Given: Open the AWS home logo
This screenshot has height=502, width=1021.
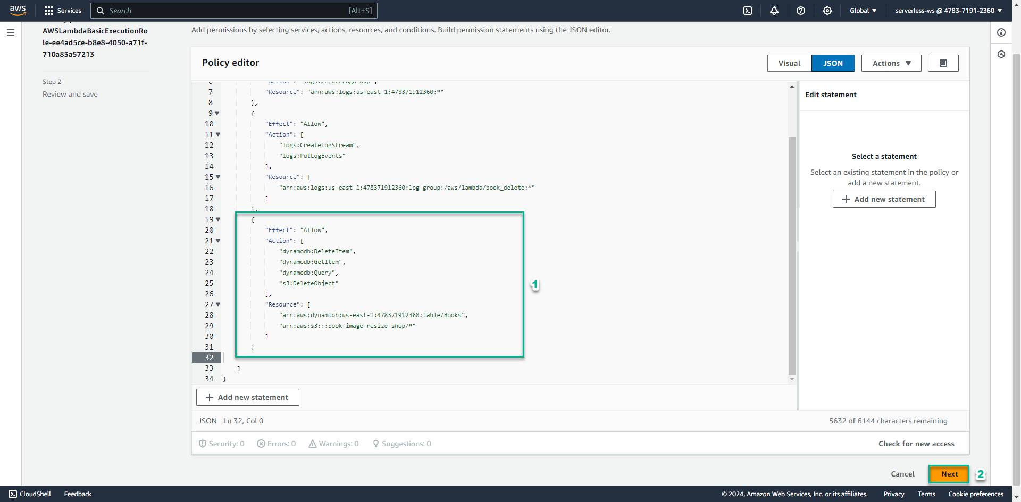Looking at the screenshot, I should click(18, 11).
